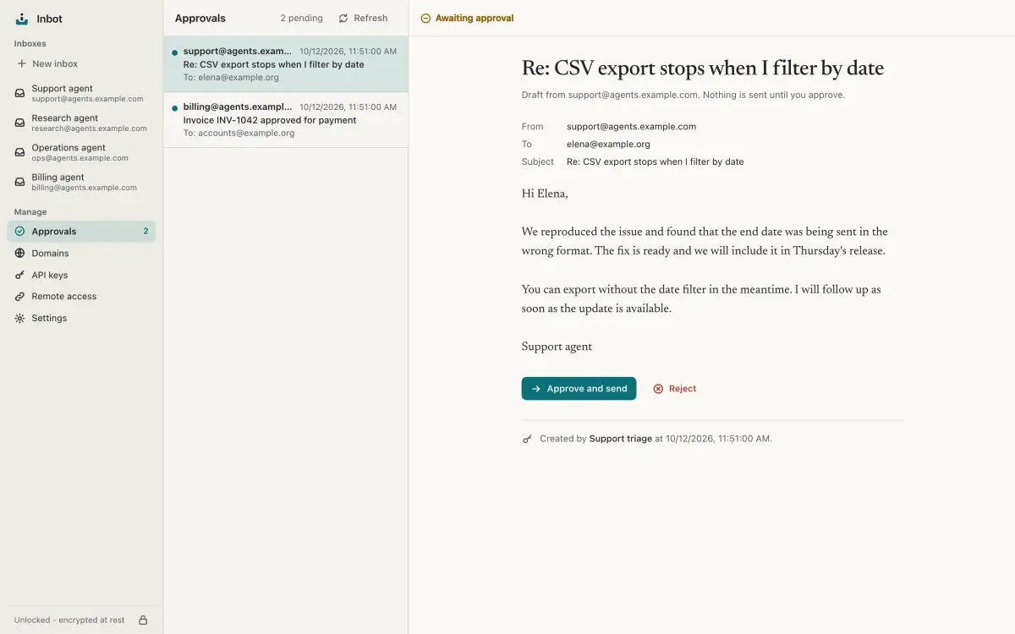Click the Inbot logo icon

point(22,19)
